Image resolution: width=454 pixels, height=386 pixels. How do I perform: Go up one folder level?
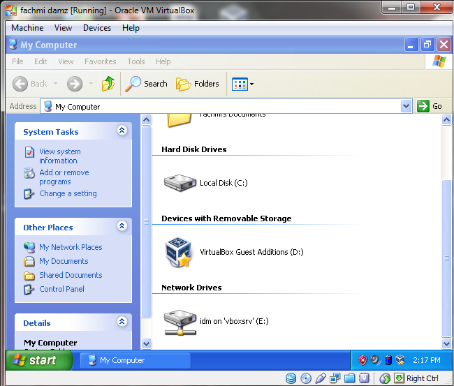click(108, 84)
